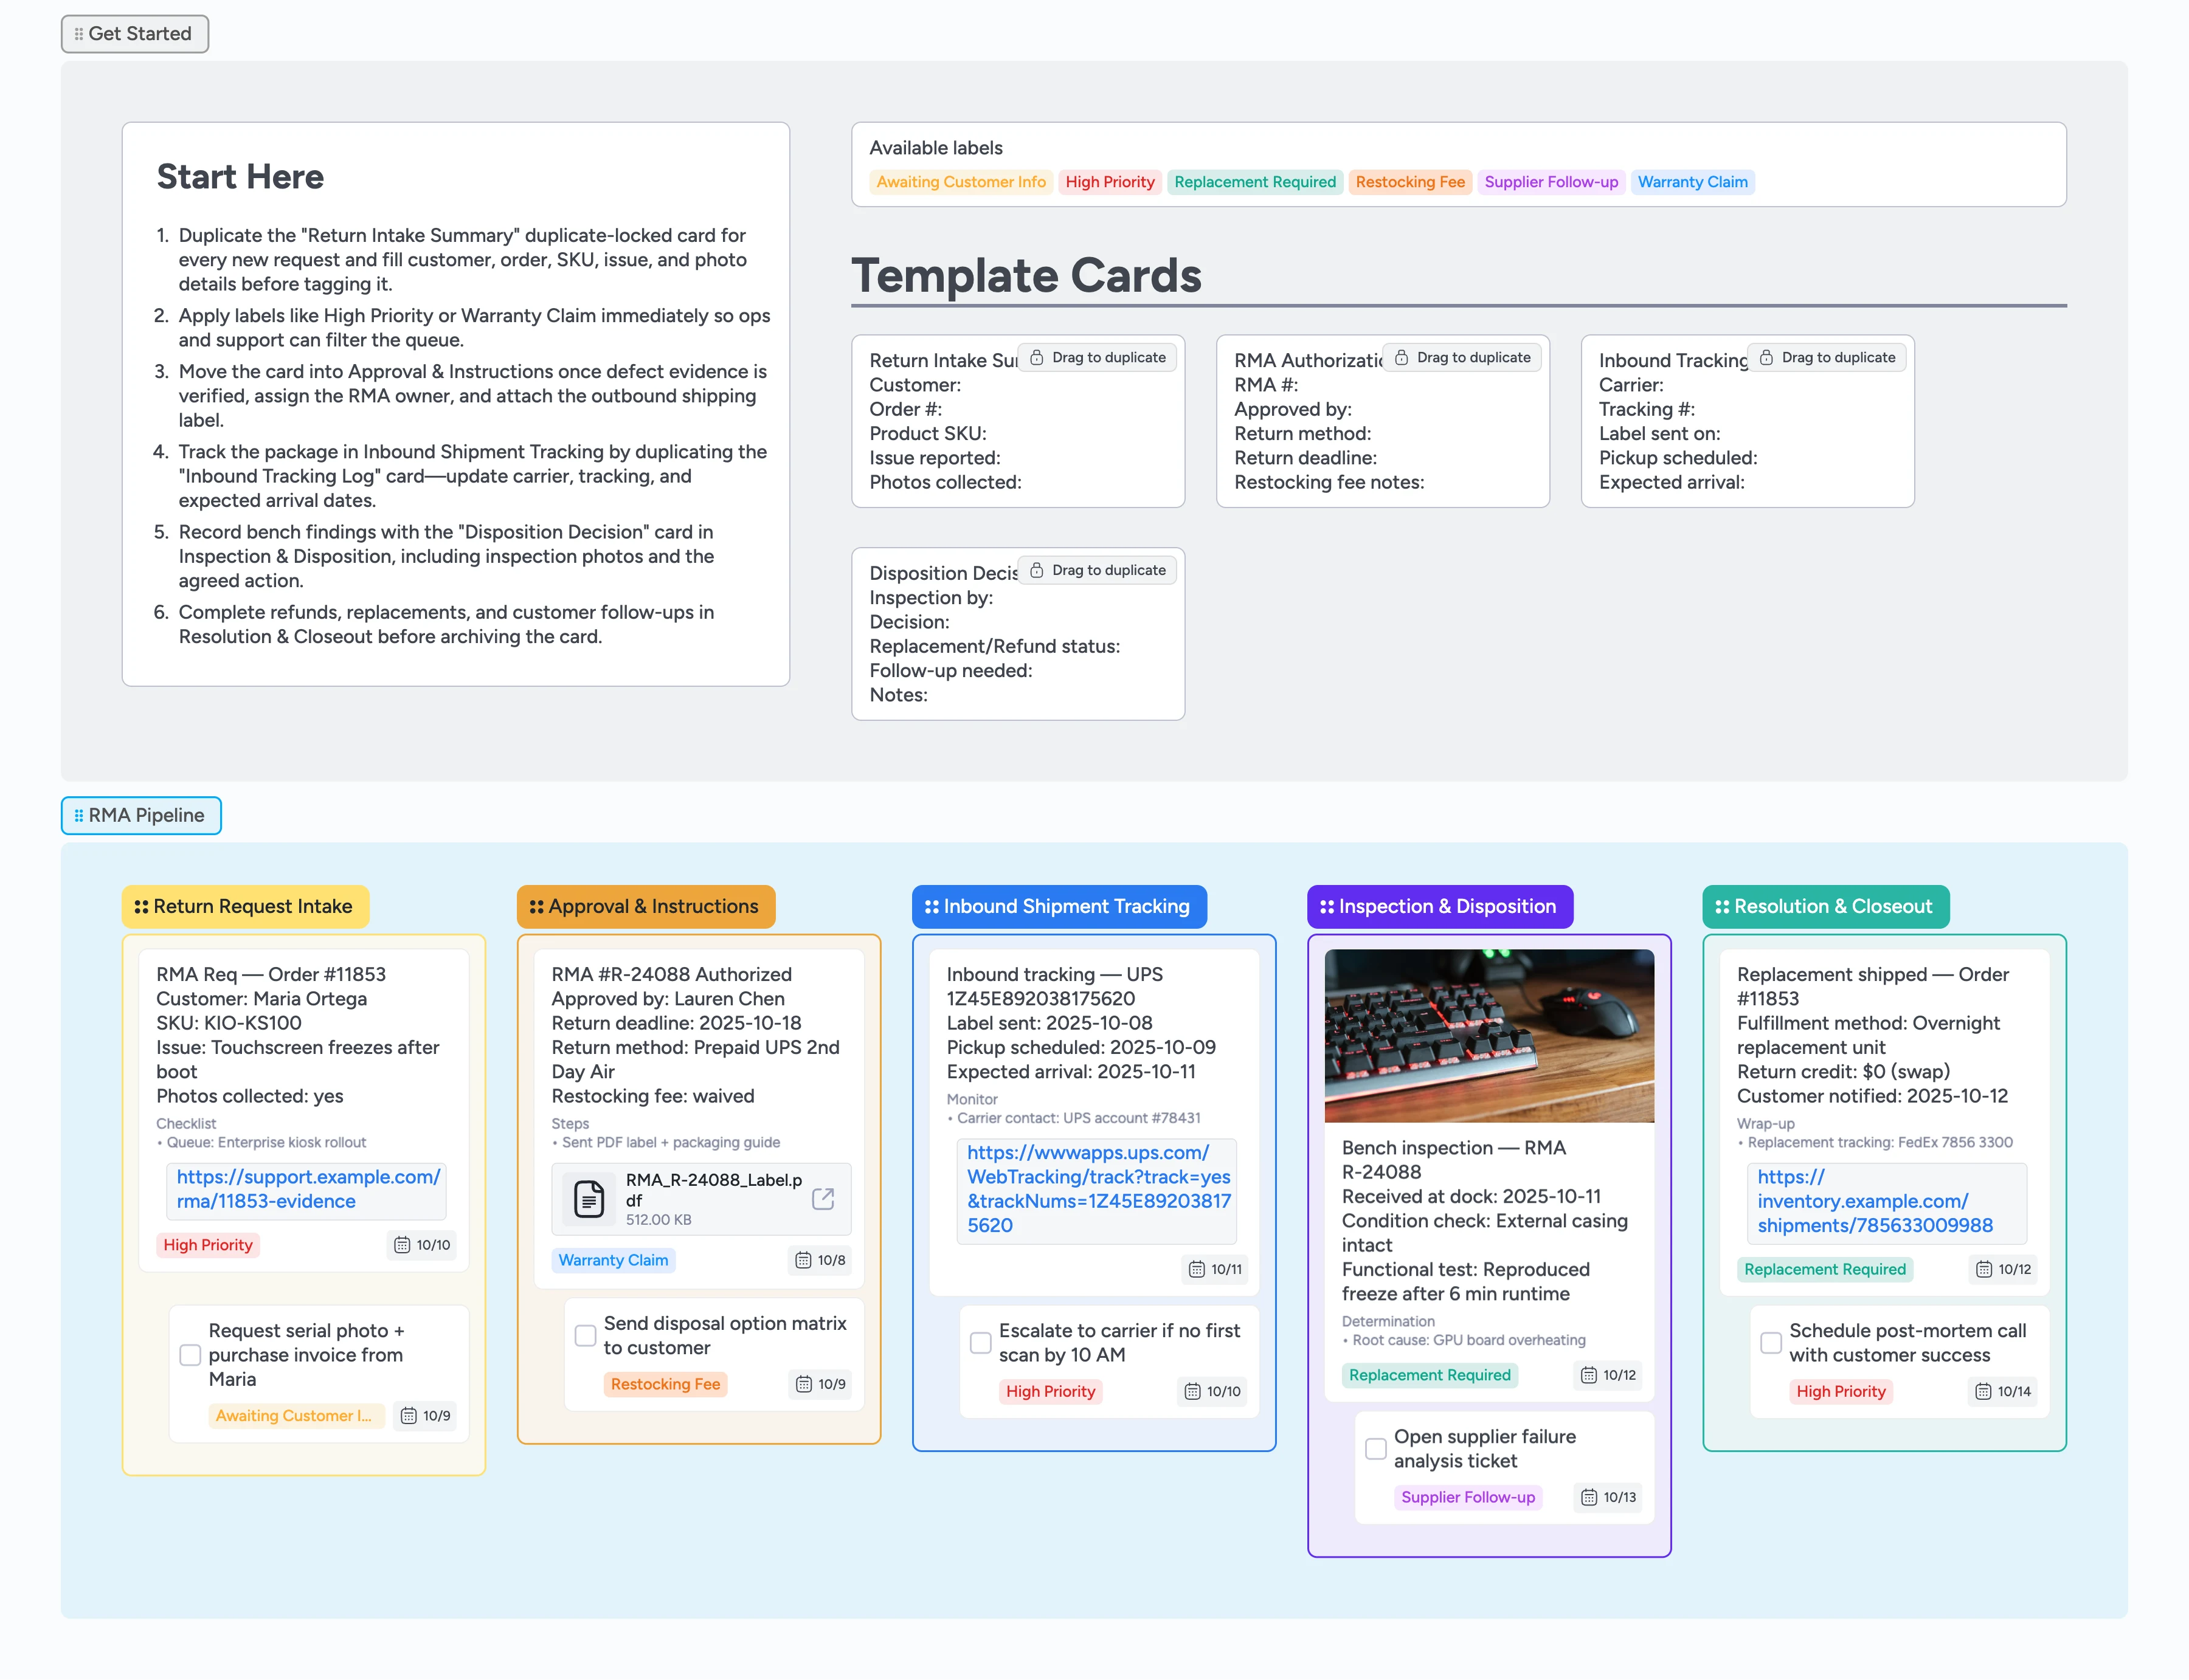Viewport: 2189px width, 1680px height.
Task: Open the support evidence link for order 11853
Action: pos(306,1189)
